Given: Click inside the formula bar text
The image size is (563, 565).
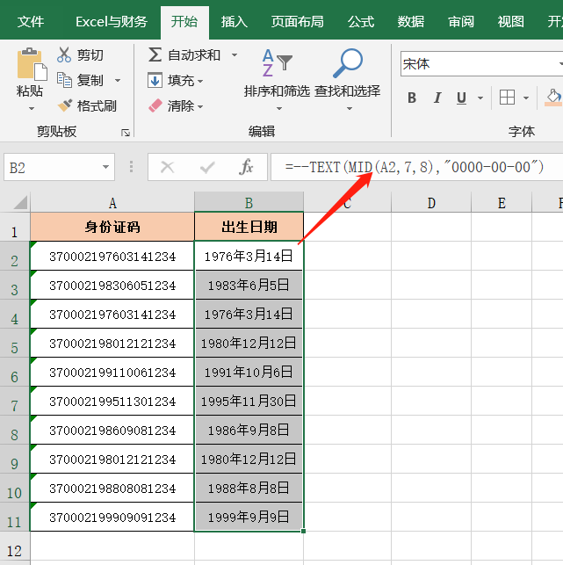Looking at the screenshot, I should point(415,167).
